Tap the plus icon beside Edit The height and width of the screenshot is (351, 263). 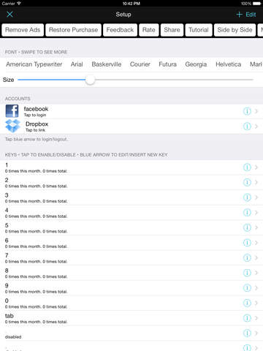[x=239, y=15]
